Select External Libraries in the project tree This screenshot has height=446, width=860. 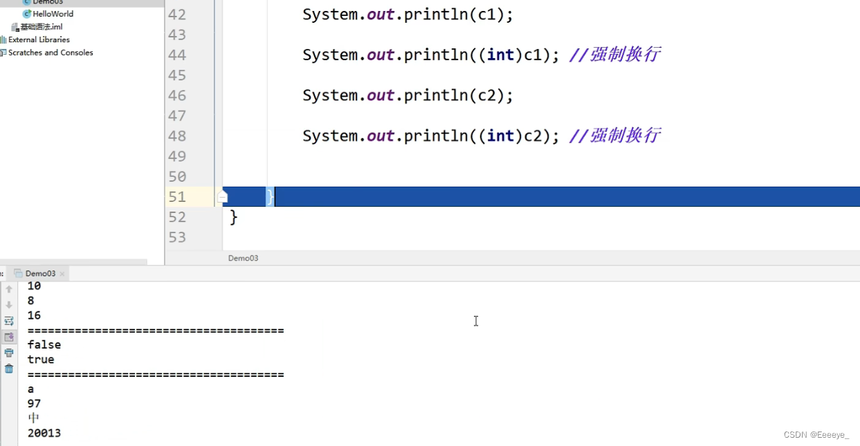[x=39, y=39]
